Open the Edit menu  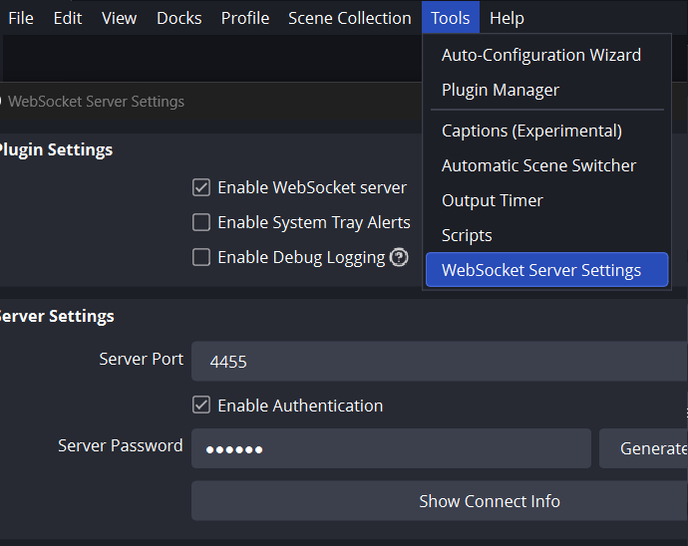(x=68, y=18)
